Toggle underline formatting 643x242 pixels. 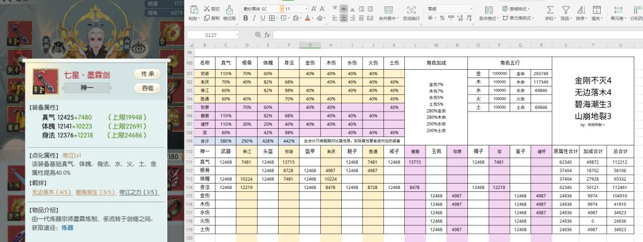(263, 18)
